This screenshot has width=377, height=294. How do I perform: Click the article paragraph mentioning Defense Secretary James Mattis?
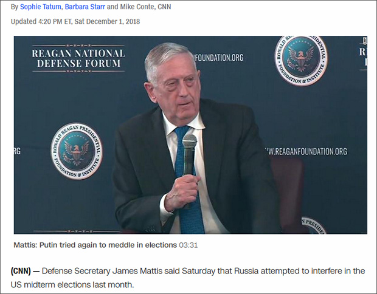(188, 278)
